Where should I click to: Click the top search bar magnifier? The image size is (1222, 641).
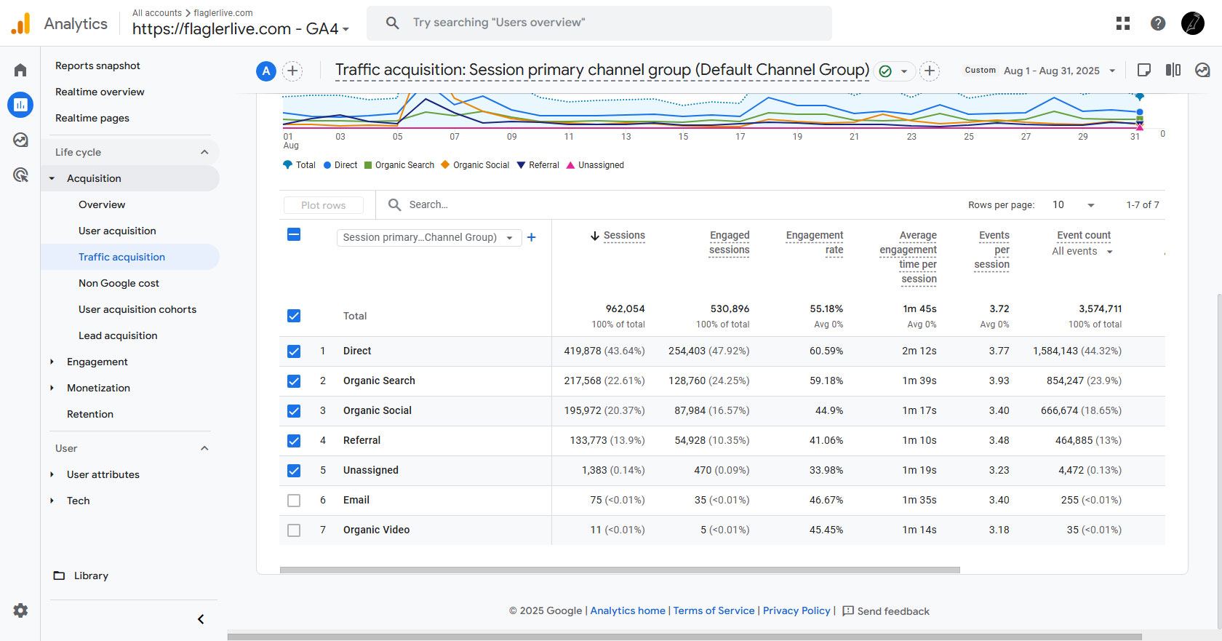pos(392,23)
